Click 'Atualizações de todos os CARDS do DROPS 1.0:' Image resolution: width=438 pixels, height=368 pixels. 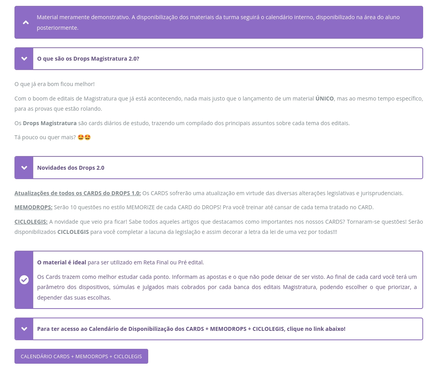point(77,193)
